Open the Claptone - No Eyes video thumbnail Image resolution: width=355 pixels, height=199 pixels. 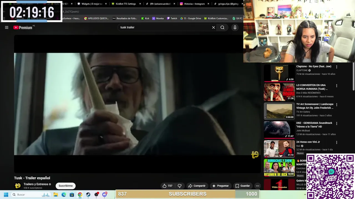[x=279, y=73]
